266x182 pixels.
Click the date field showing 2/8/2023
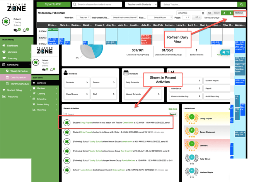pyautogui.click(x=189, y=13)
